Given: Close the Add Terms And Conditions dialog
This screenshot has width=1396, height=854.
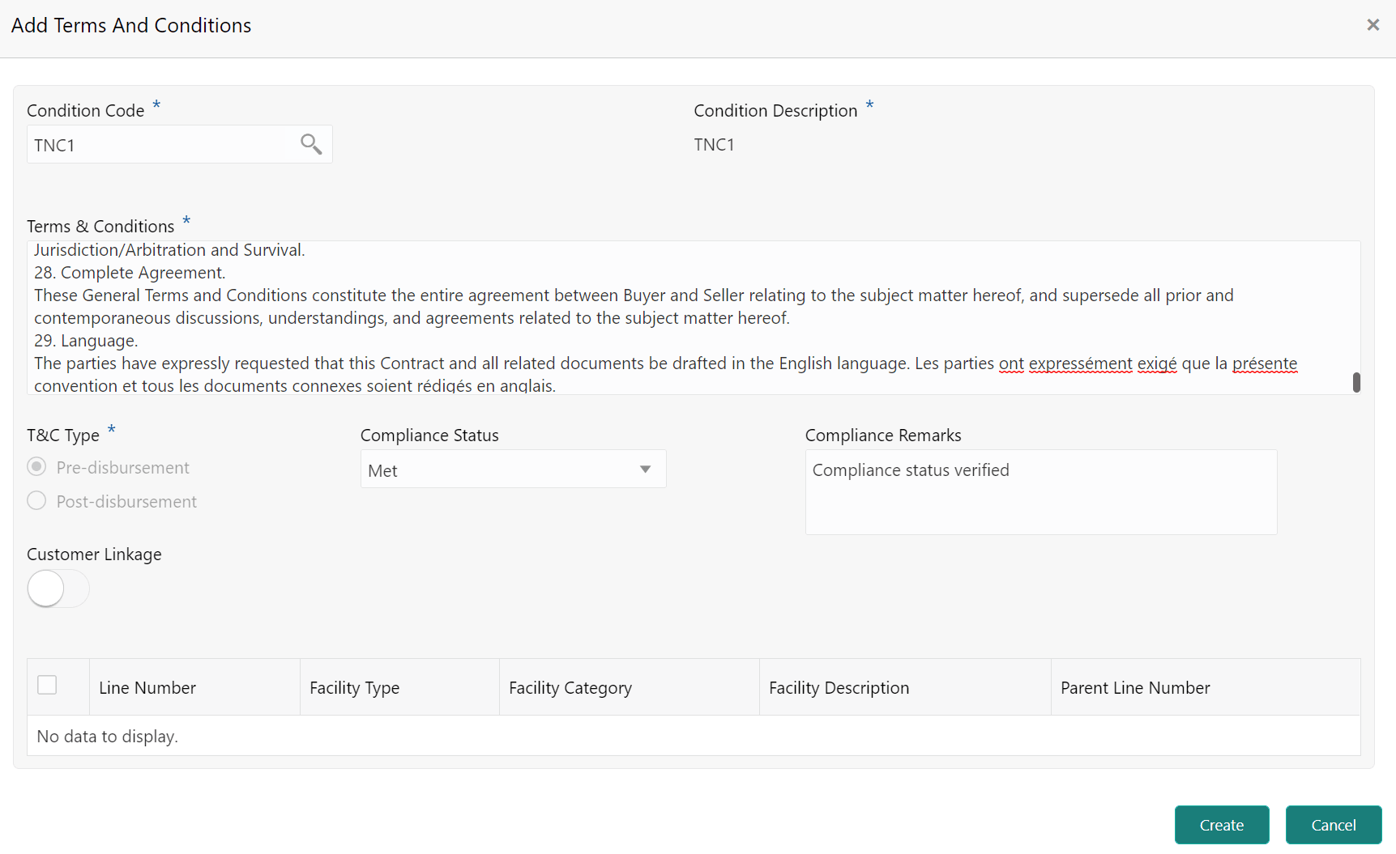Looking at the screenshot, I should [1373, 24].
